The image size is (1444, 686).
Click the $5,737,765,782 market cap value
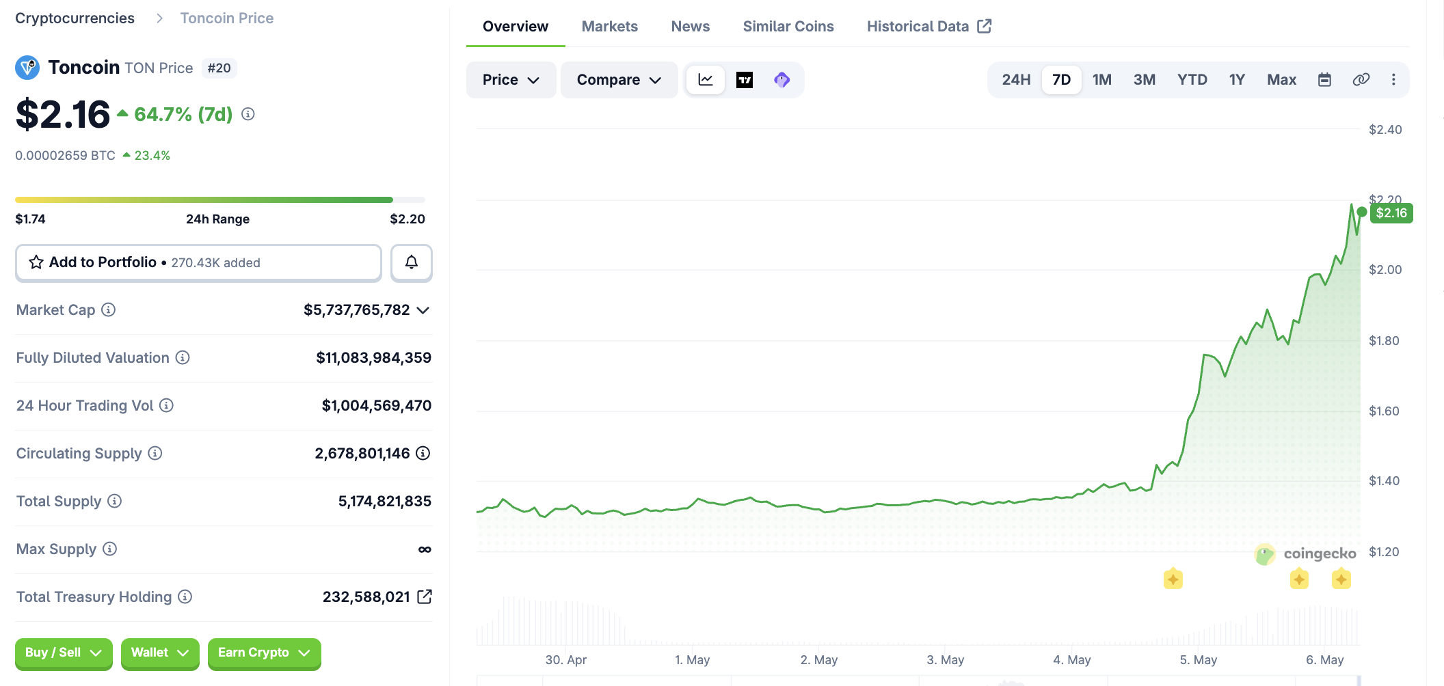coord(357,310)
